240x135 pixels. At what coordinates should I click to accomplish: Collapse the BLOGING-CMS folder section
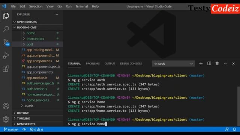click(37, 27)
